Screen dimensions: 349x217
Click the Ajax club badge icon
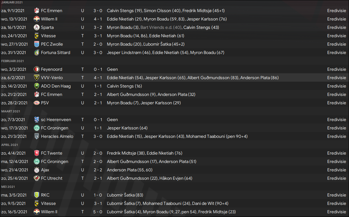pos(37,170)
